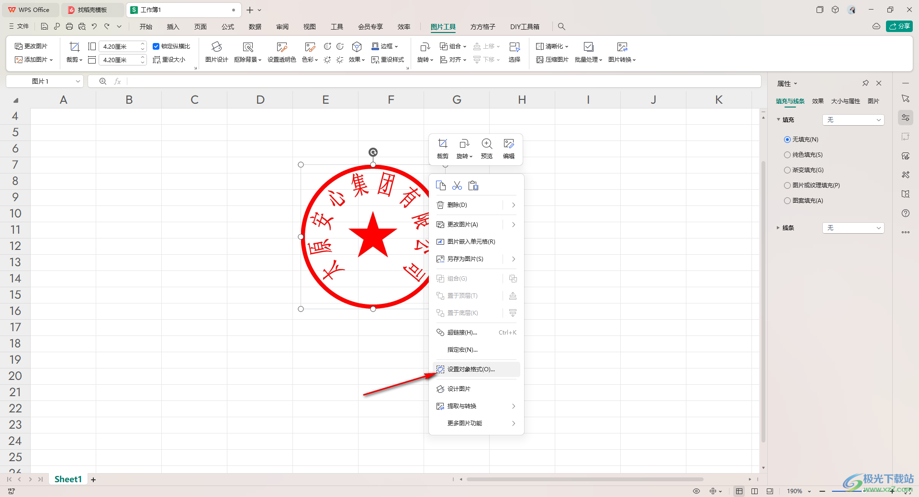
Task: Click the help question icon in right sidebar
Action: (905, 213)
